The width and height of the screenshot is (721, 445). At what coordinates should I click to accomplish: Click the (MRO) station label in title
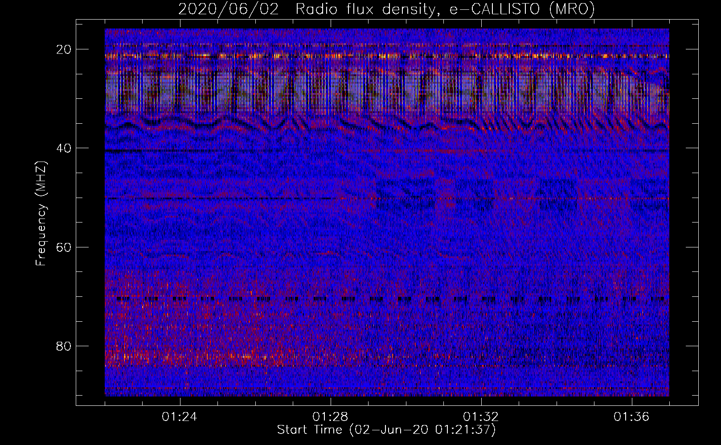[572, 9]
